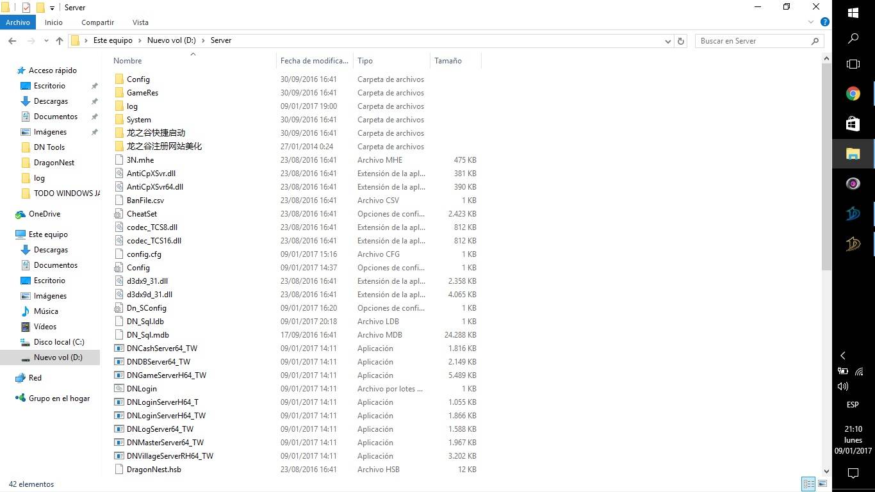The height and width of the screenshot is (492, 875).
Task: Sort by Fecha de modificación column header
Action: [314, 61]
